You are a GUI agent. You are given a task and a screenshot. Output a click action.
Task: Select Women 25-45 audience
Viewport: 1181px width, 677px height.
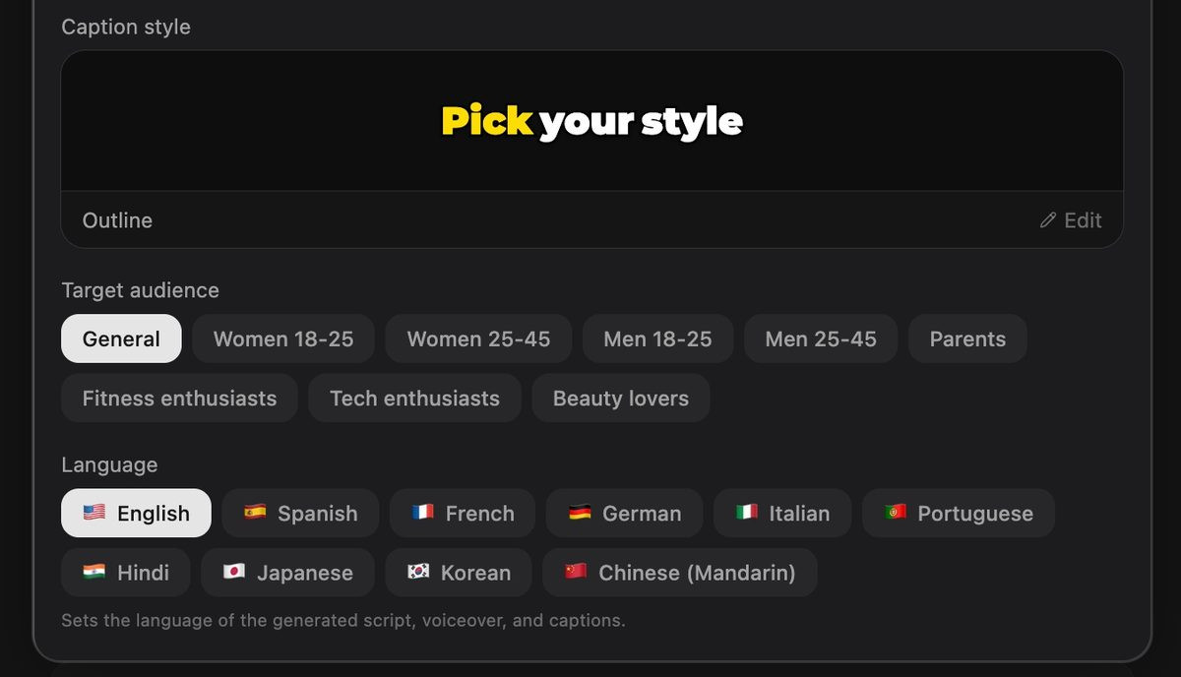[478, 338]
